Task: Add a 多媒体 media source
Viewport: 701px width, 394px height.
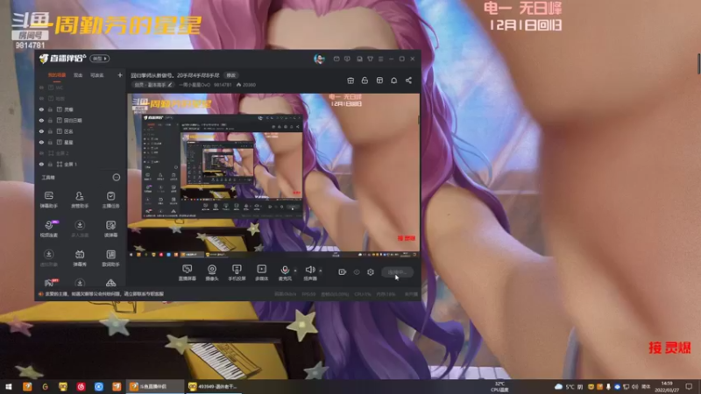Action: pos(261,272)
